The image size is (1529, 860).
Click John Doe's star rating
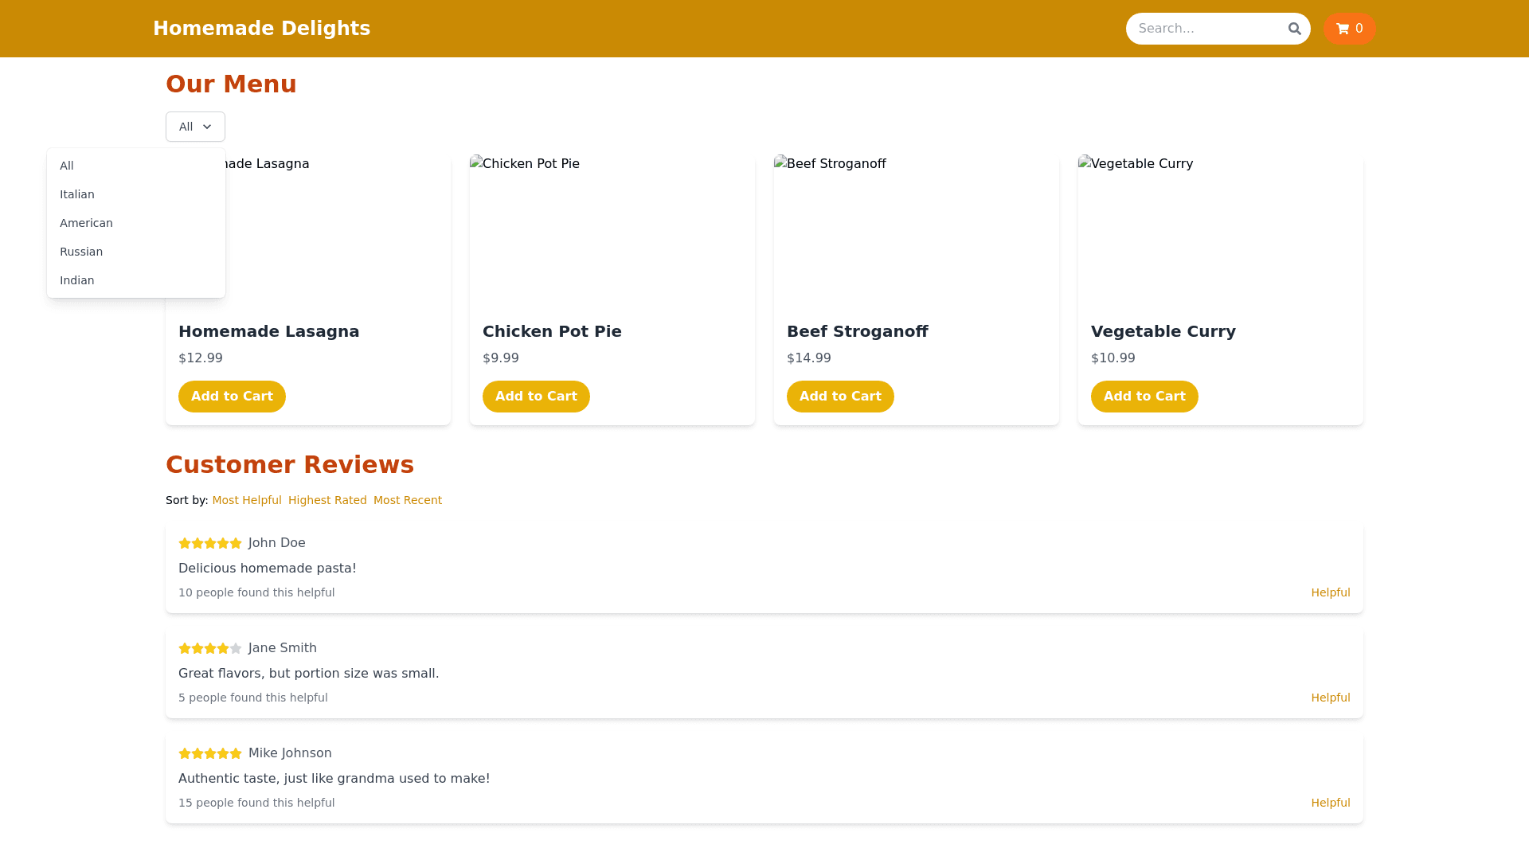[x=210, y=543]
